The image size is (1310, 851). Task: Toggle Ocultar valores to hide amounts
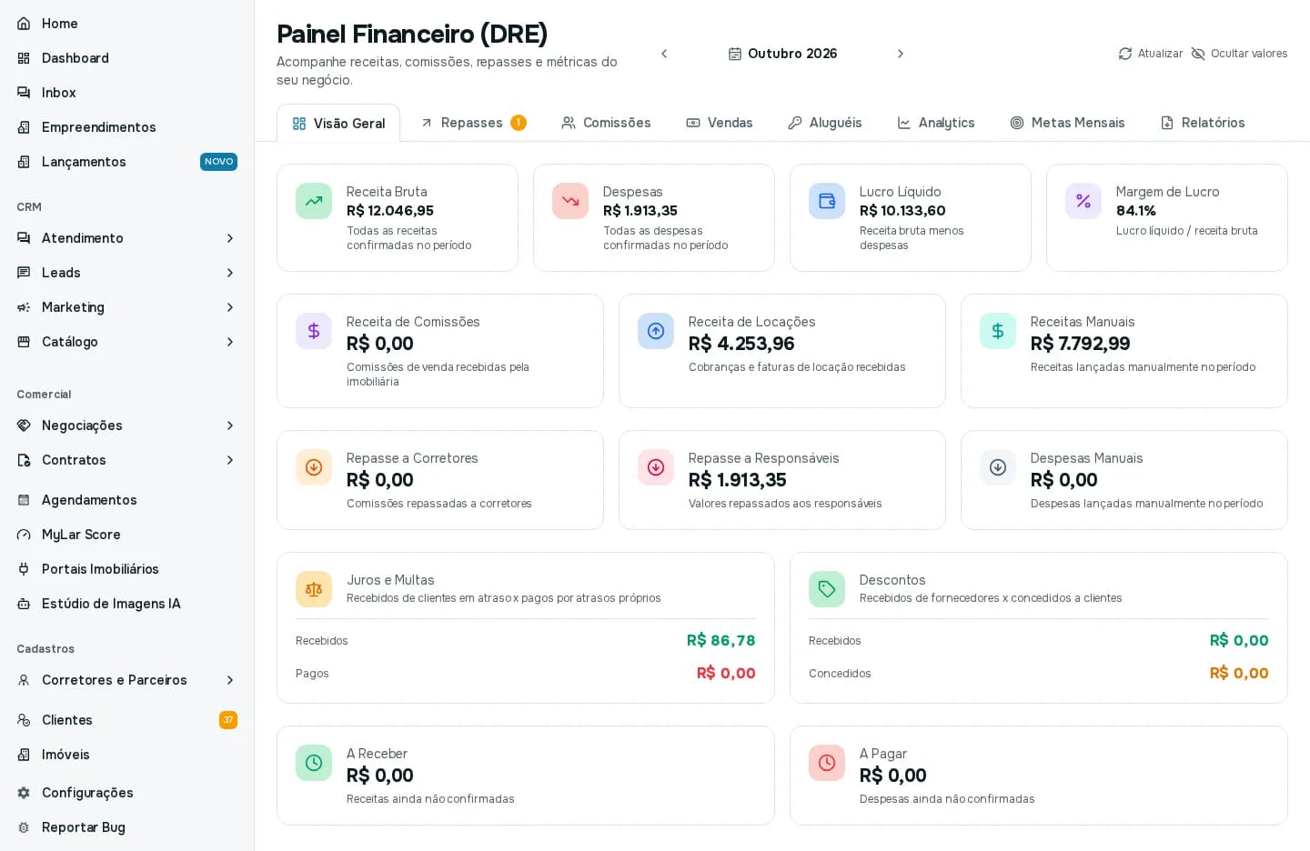tap(1239, 54)
